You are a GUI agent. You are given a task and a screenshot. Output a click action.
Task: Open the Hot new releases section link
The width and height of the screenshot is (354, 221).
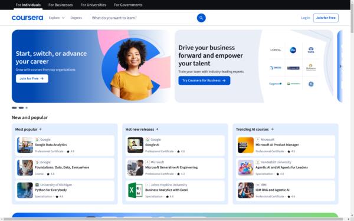[142, 129]
